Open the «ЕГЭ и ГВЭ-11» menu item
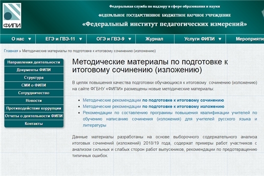 tap(60, 39)
